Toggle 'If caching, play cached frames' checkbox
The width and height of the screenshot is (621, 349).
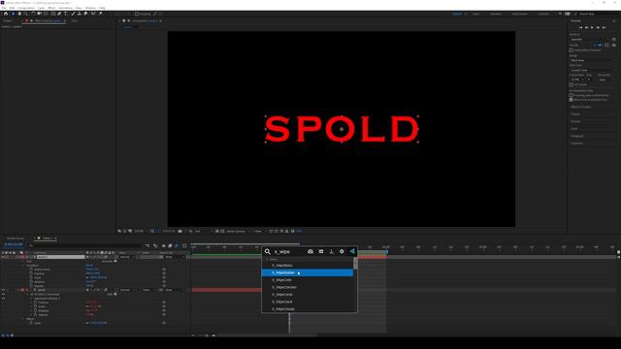572,95
